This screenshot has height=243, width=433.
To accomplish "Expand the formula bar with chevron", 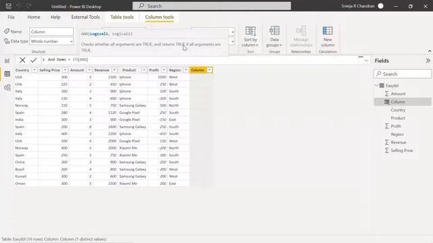I will click(x=366, y=61).
